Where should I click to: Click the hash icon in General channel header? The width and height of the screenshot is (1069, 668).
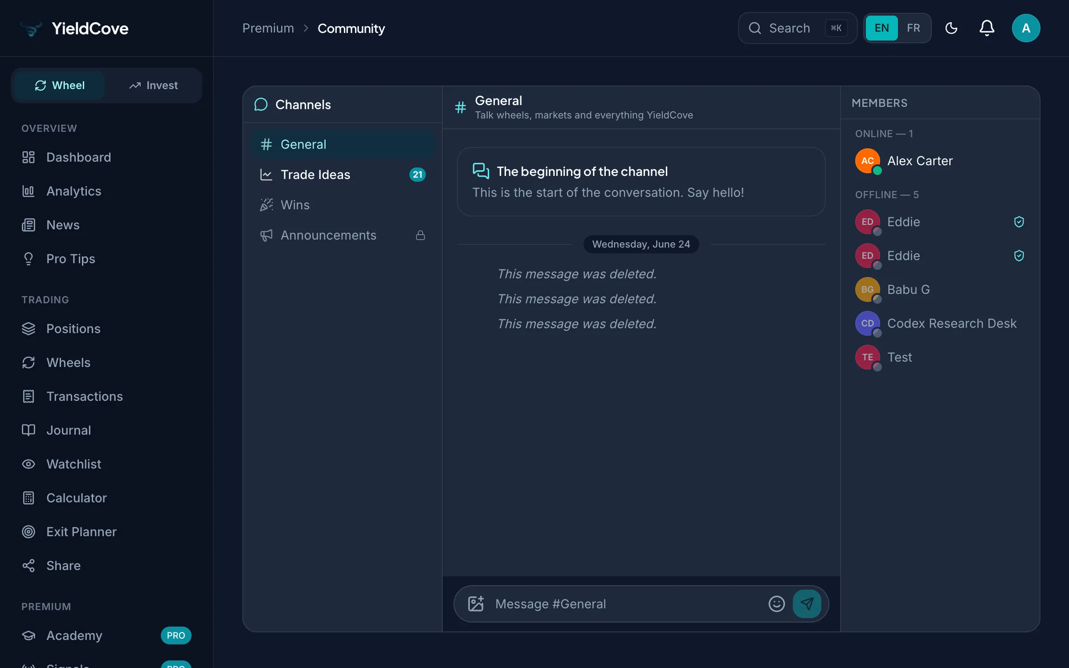tap(461, 107)
